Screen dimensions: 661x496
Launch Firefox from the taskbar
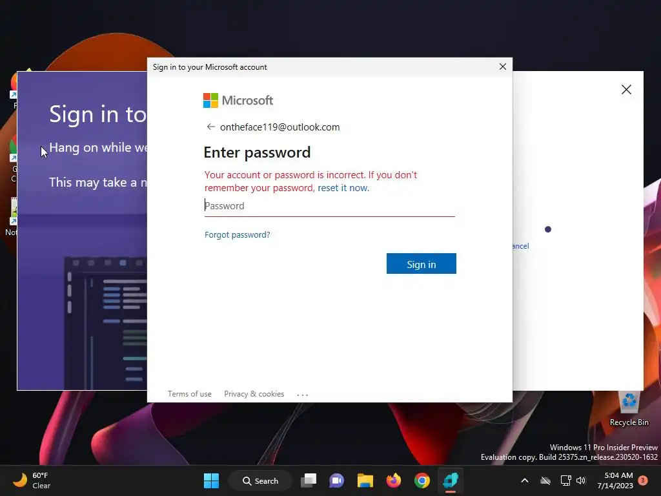[x=393, y=480]
